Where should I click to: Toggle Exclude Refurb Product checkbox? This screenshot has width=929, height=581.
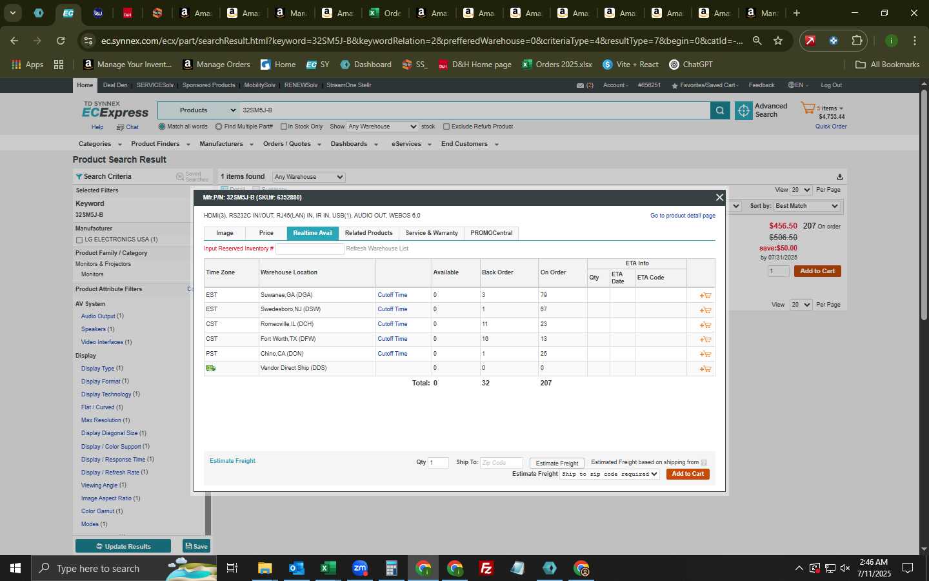click(446, 127)
